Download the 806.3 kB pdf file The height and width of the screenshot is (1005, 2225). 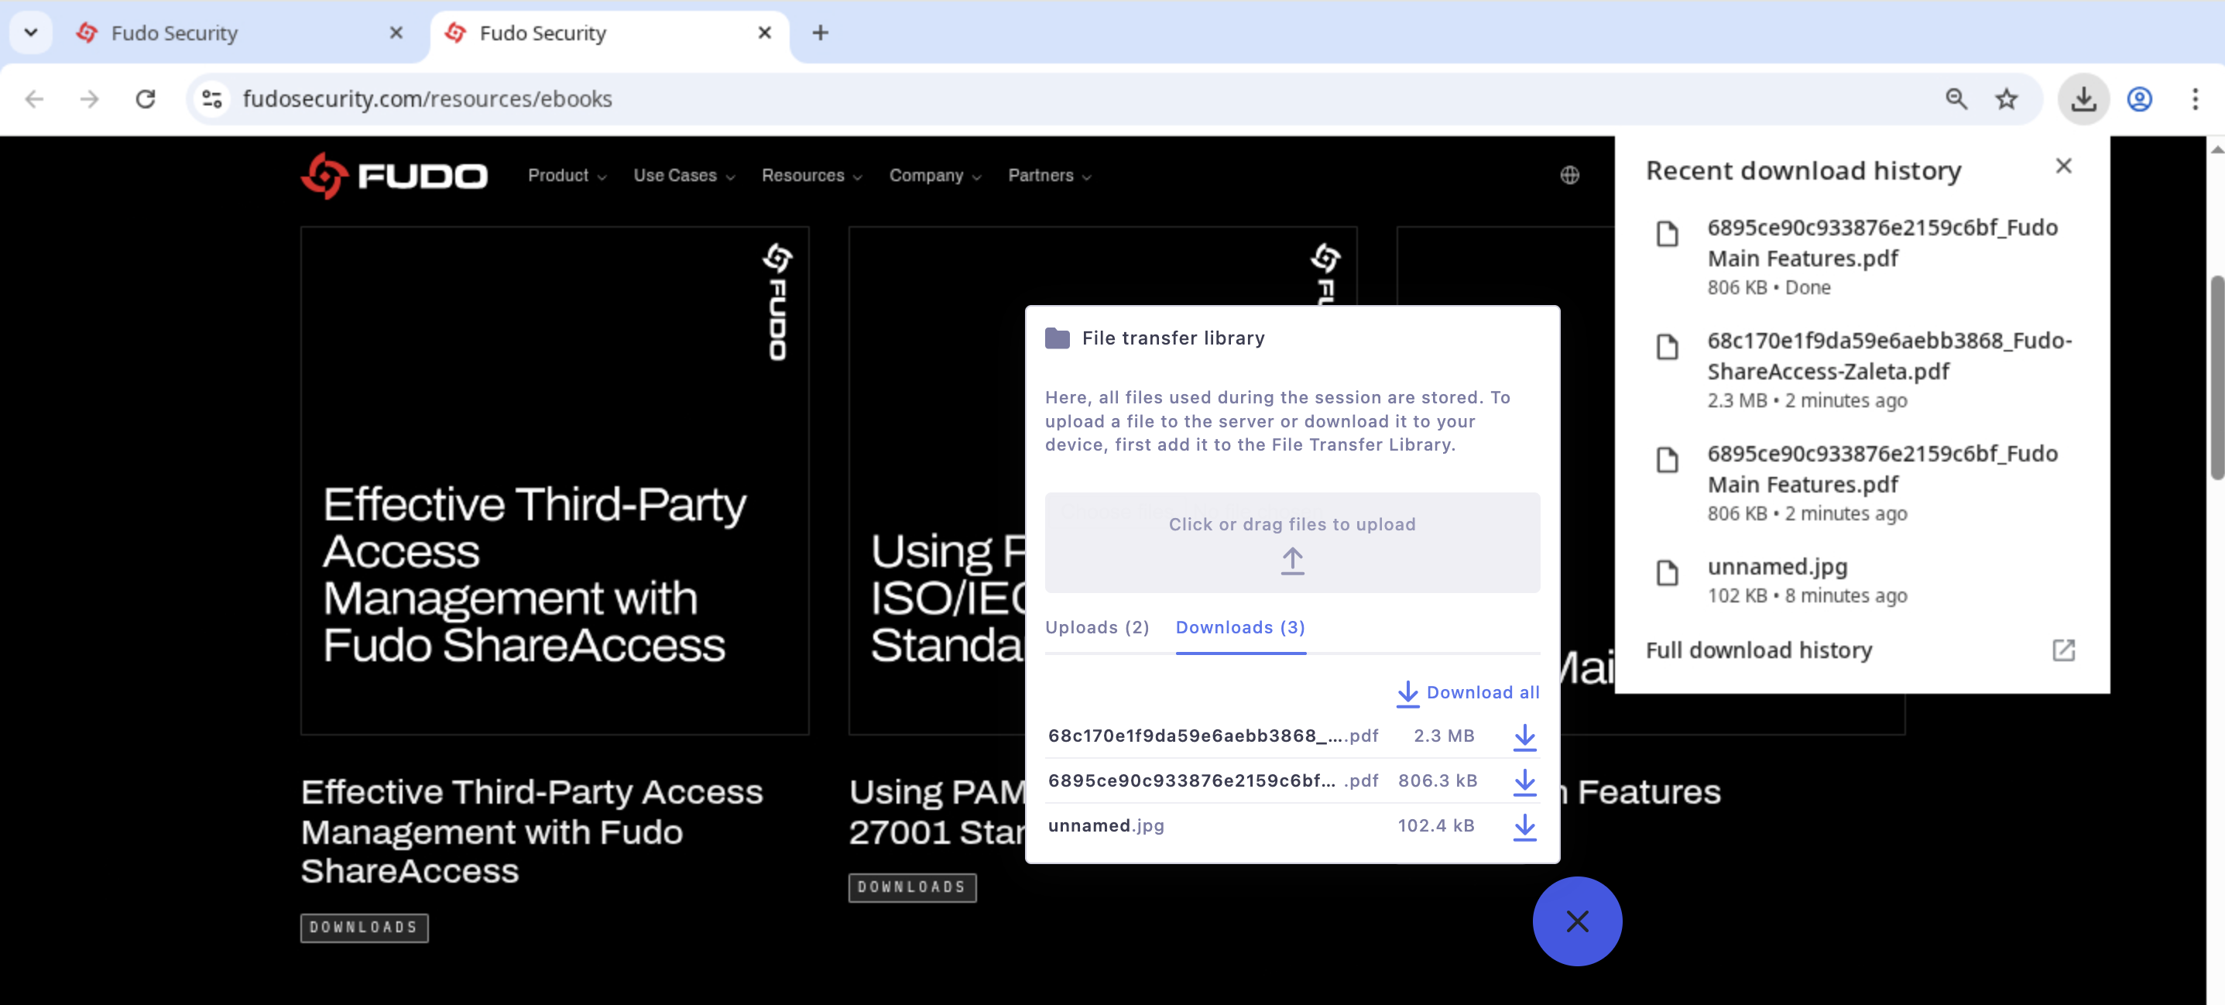point(1524,781)
